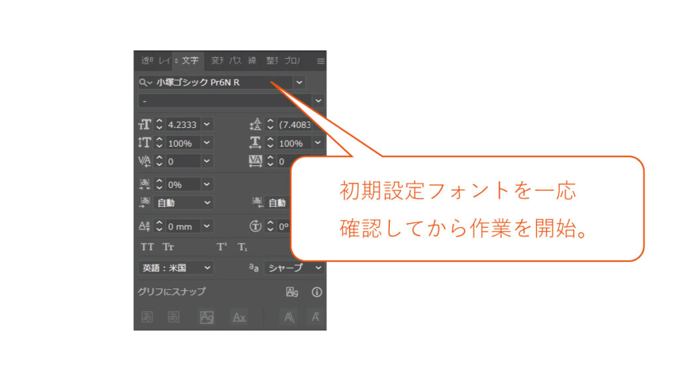
Task: Toggle Subscript T button
Action: point(243,247)
